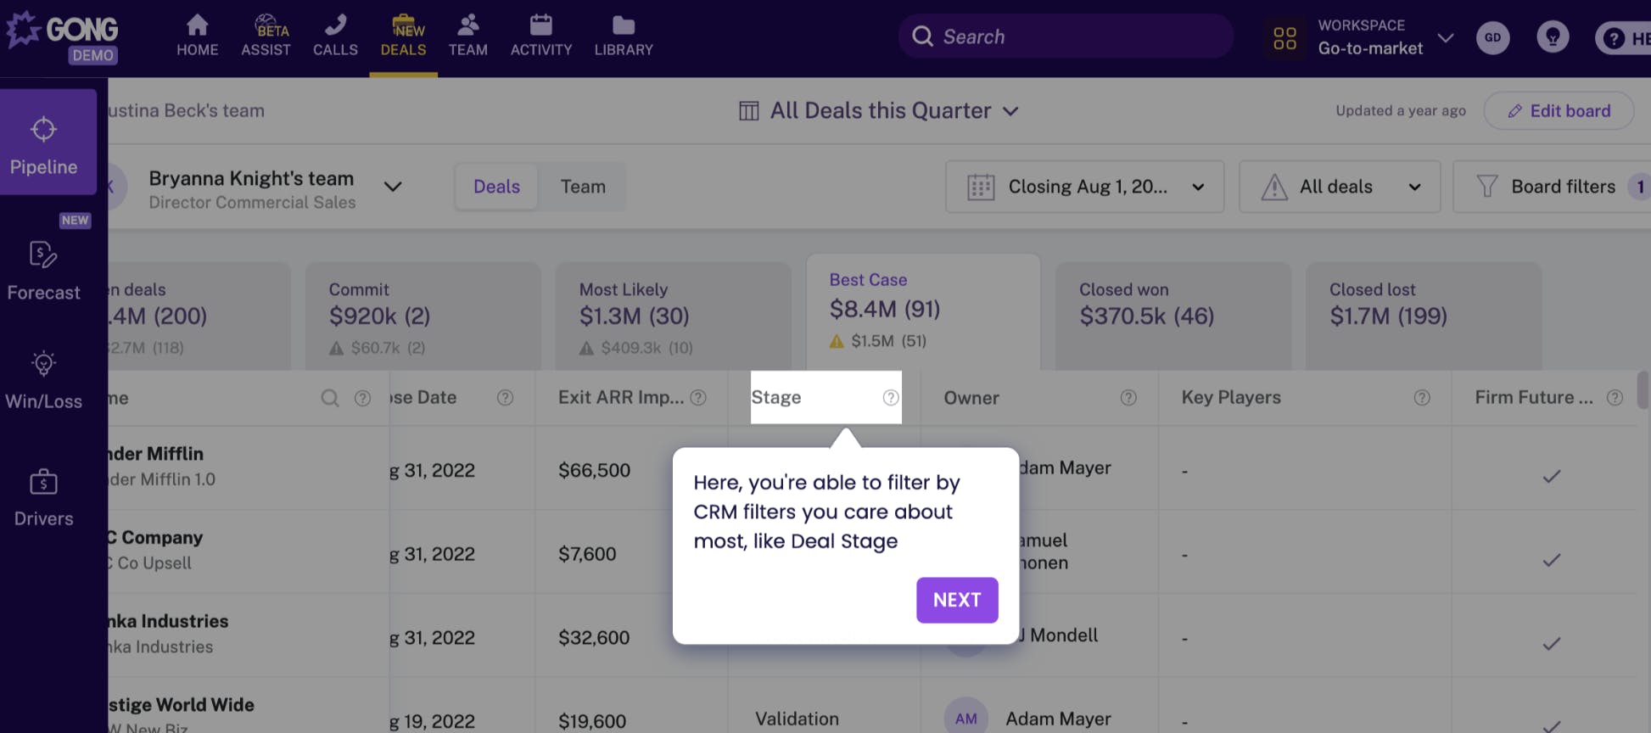
Task: Open the Closing date range dropdown
Action: click(1084, 187)
